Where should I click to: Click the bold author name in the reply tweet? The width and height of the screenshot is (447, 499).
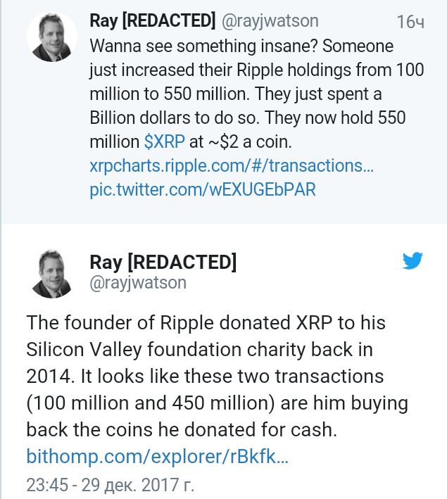point(163,262)
